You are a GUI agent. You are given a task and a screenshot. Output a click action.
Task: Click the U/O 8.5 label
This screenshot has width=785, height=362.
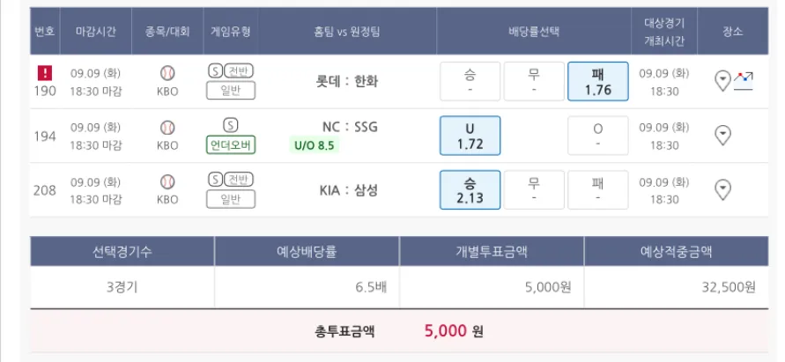[x=313, y=145]
